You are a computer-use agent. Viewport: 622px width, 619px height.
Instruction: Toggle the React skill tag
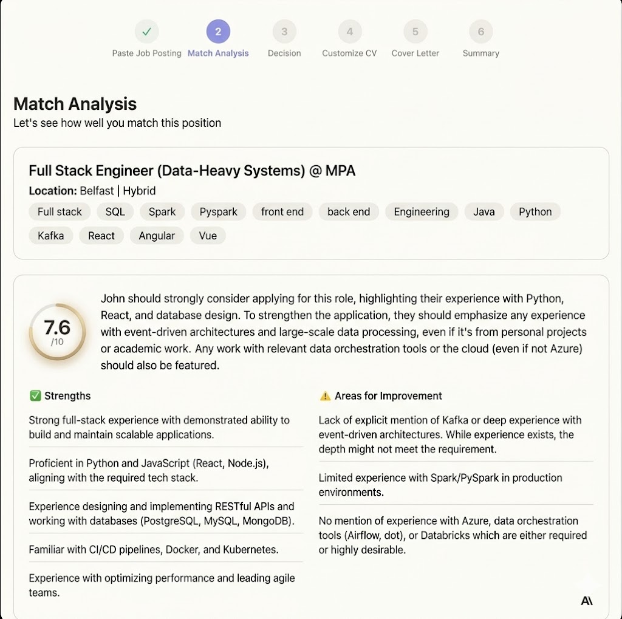[x=101, y=236]
